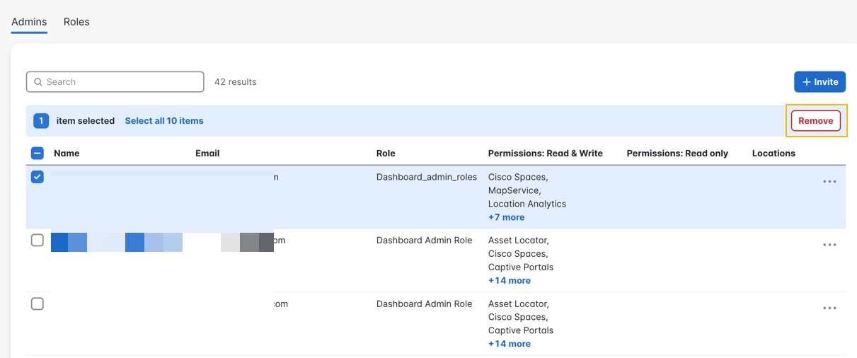Open the Admins tab

tap(29, 22)
